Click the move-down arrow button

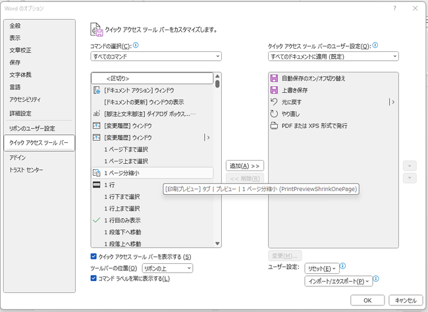coord(410,178)
